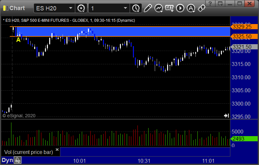Toggle the lock icon beside Dyn
The image size is (259, 165).
pos(18,160)
